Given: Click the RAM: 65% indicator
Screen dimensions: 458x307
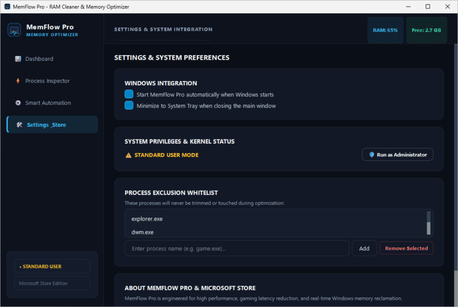Looking at the screenshot, I should 385,30.
